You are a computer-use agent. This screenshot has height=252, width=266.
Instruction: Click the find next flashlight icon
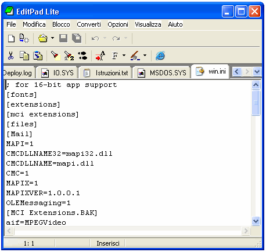(69, 56)
